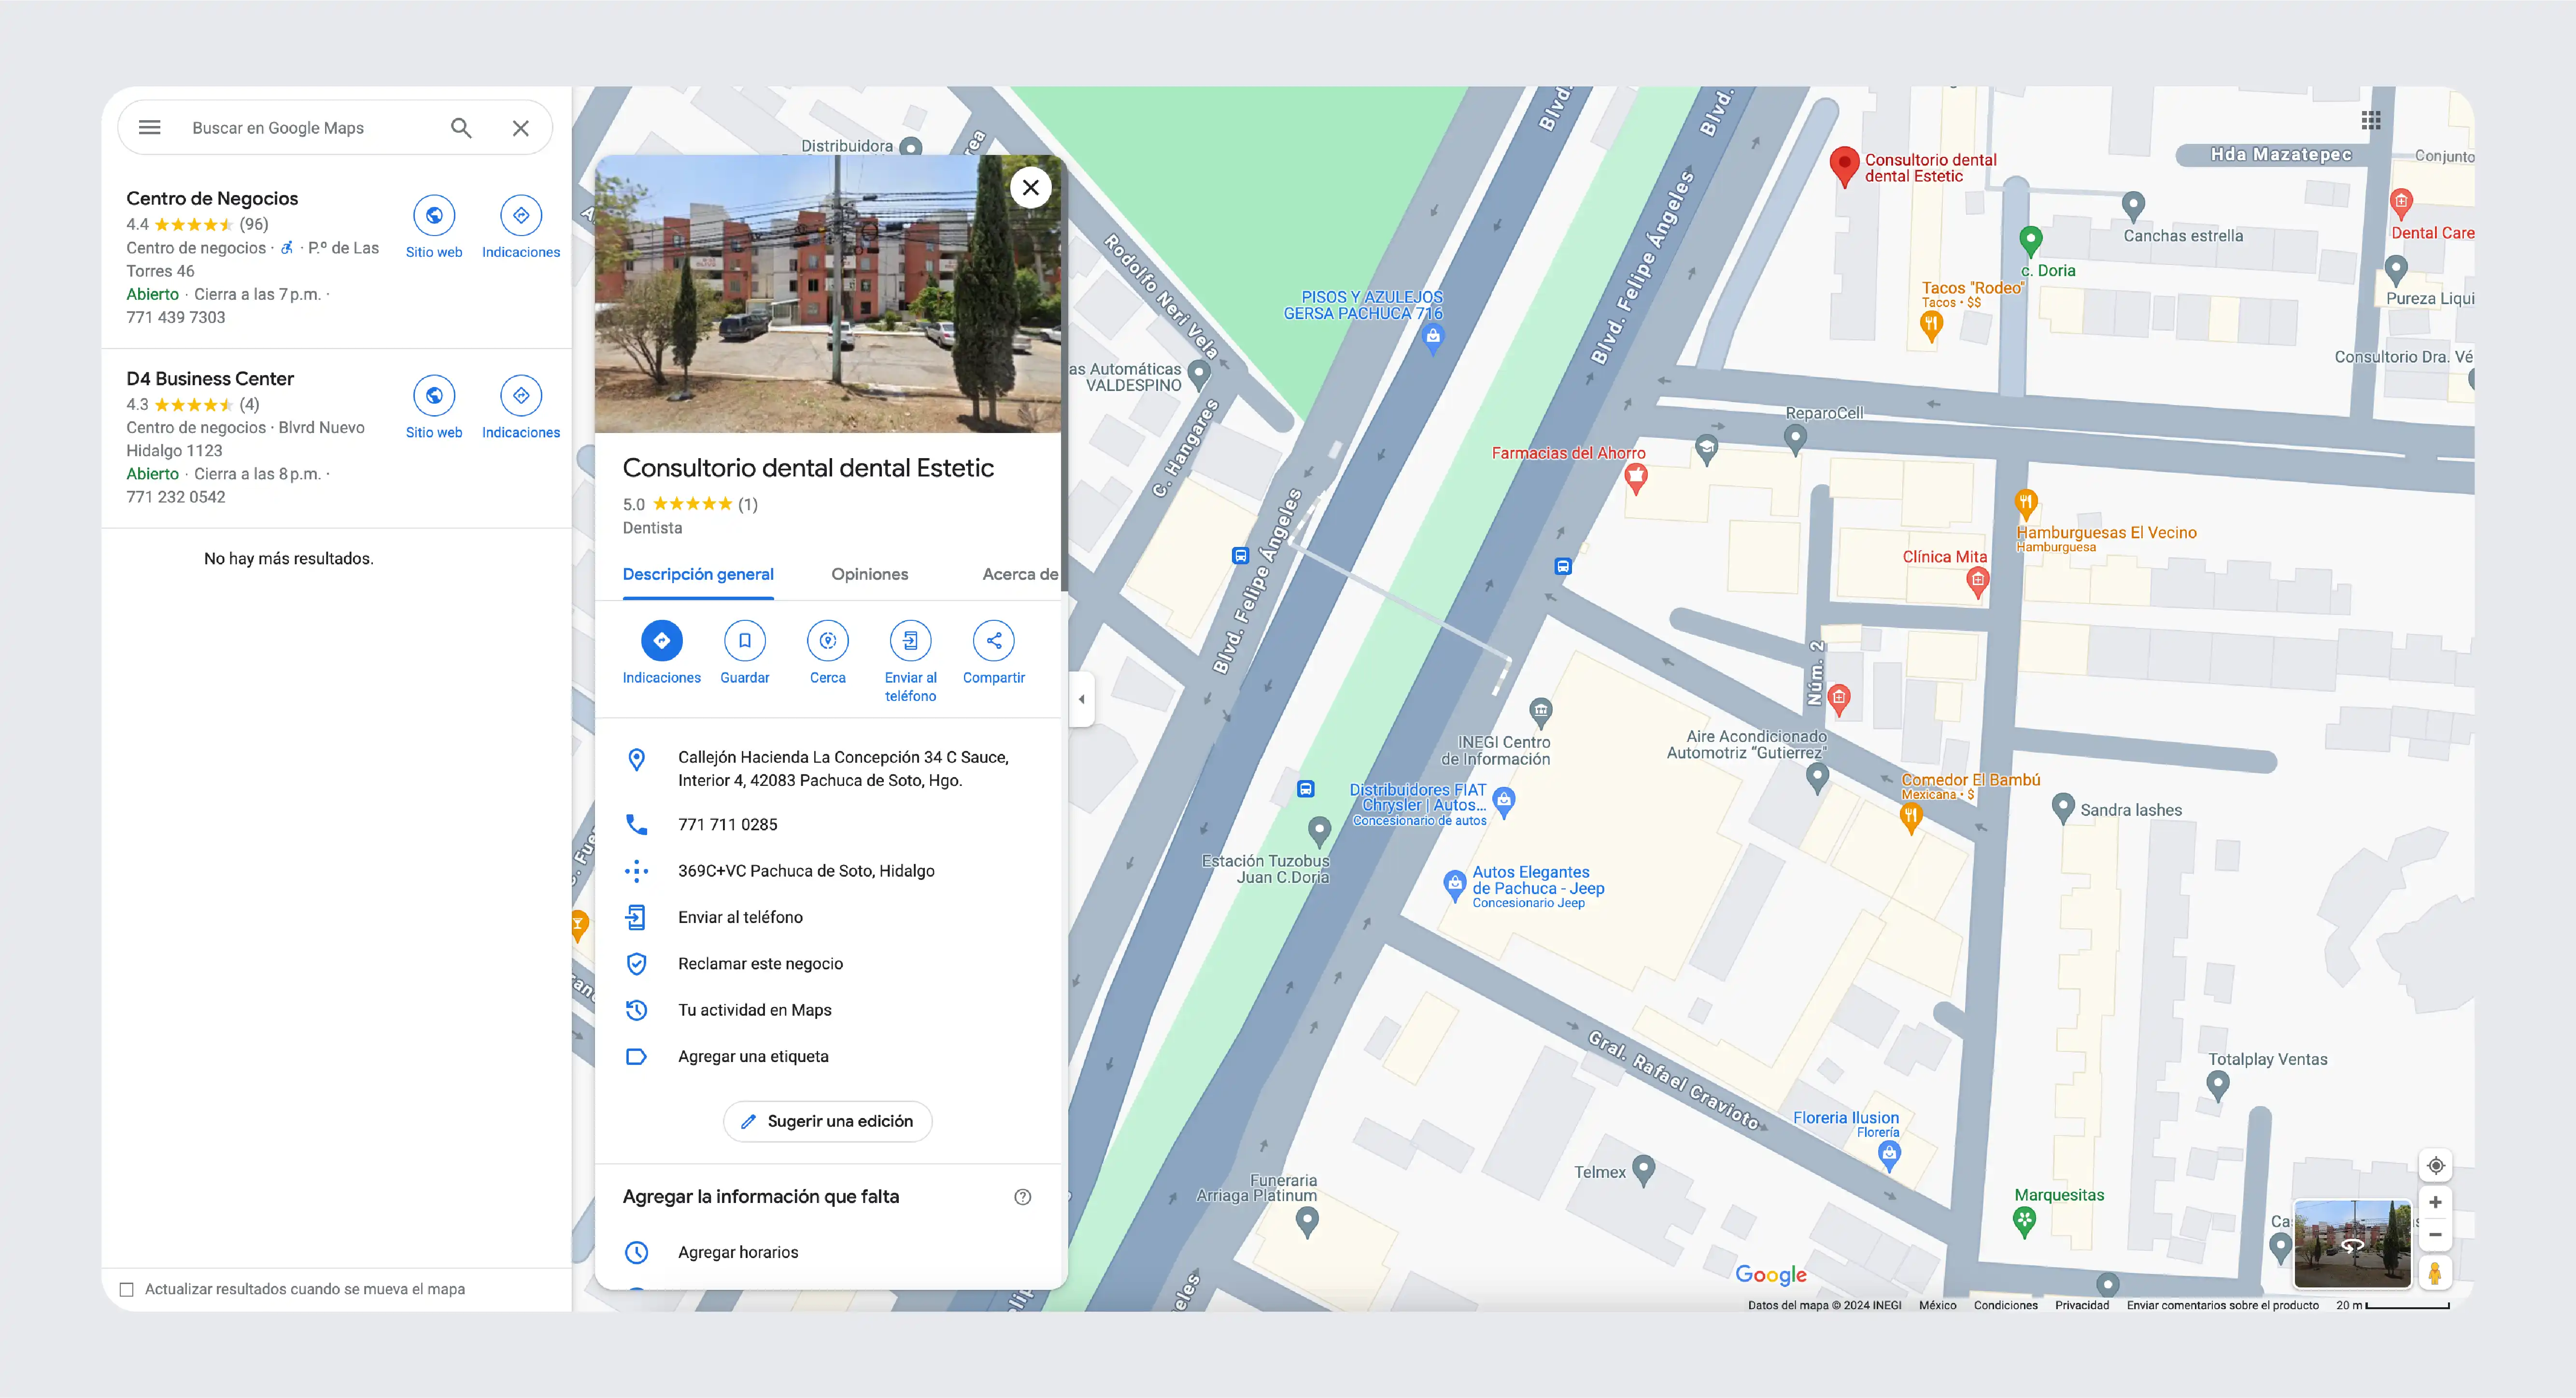Click Tacos Rodeo restaurant marker
2576x1398 pixels.
[1932, 326]
